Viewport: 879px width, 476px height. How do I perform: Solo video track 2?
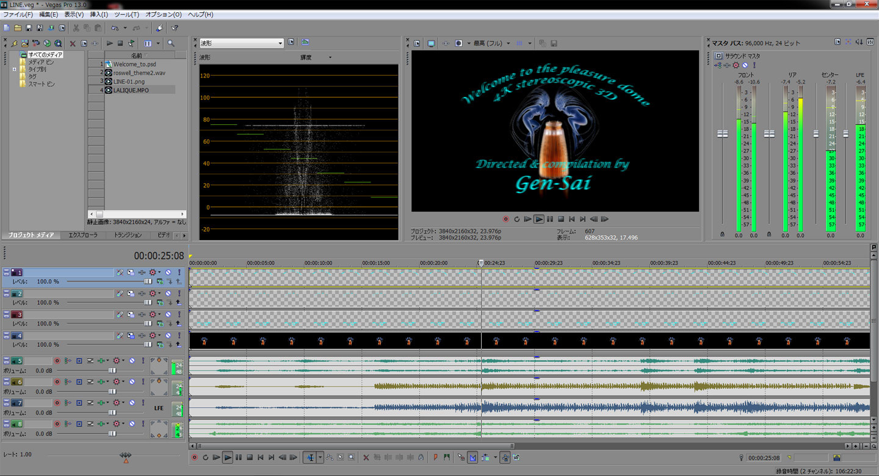click(x=179, y=293)
